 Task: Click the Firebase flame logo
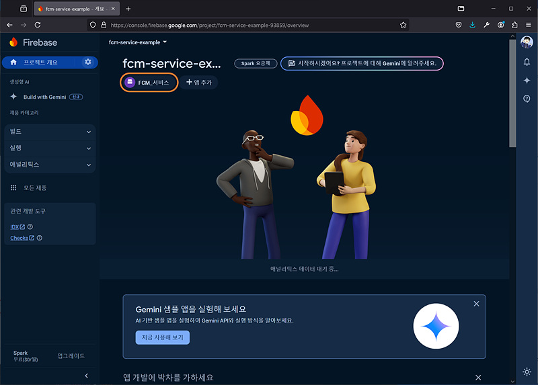(x=13, y=42)
